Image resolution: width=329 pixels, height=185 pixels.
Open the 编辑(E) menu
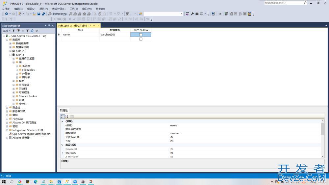pyautogui.click(x=18, y=9)
